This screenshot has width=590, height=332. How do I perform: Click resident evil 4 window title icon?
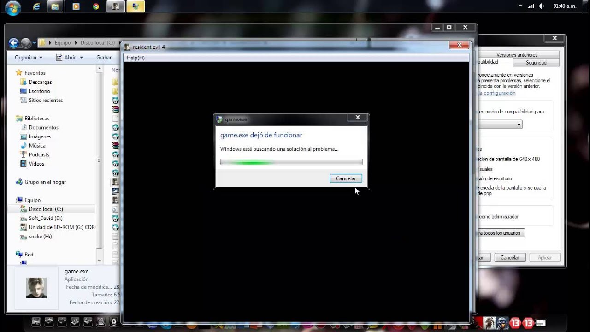click(127, 47)
